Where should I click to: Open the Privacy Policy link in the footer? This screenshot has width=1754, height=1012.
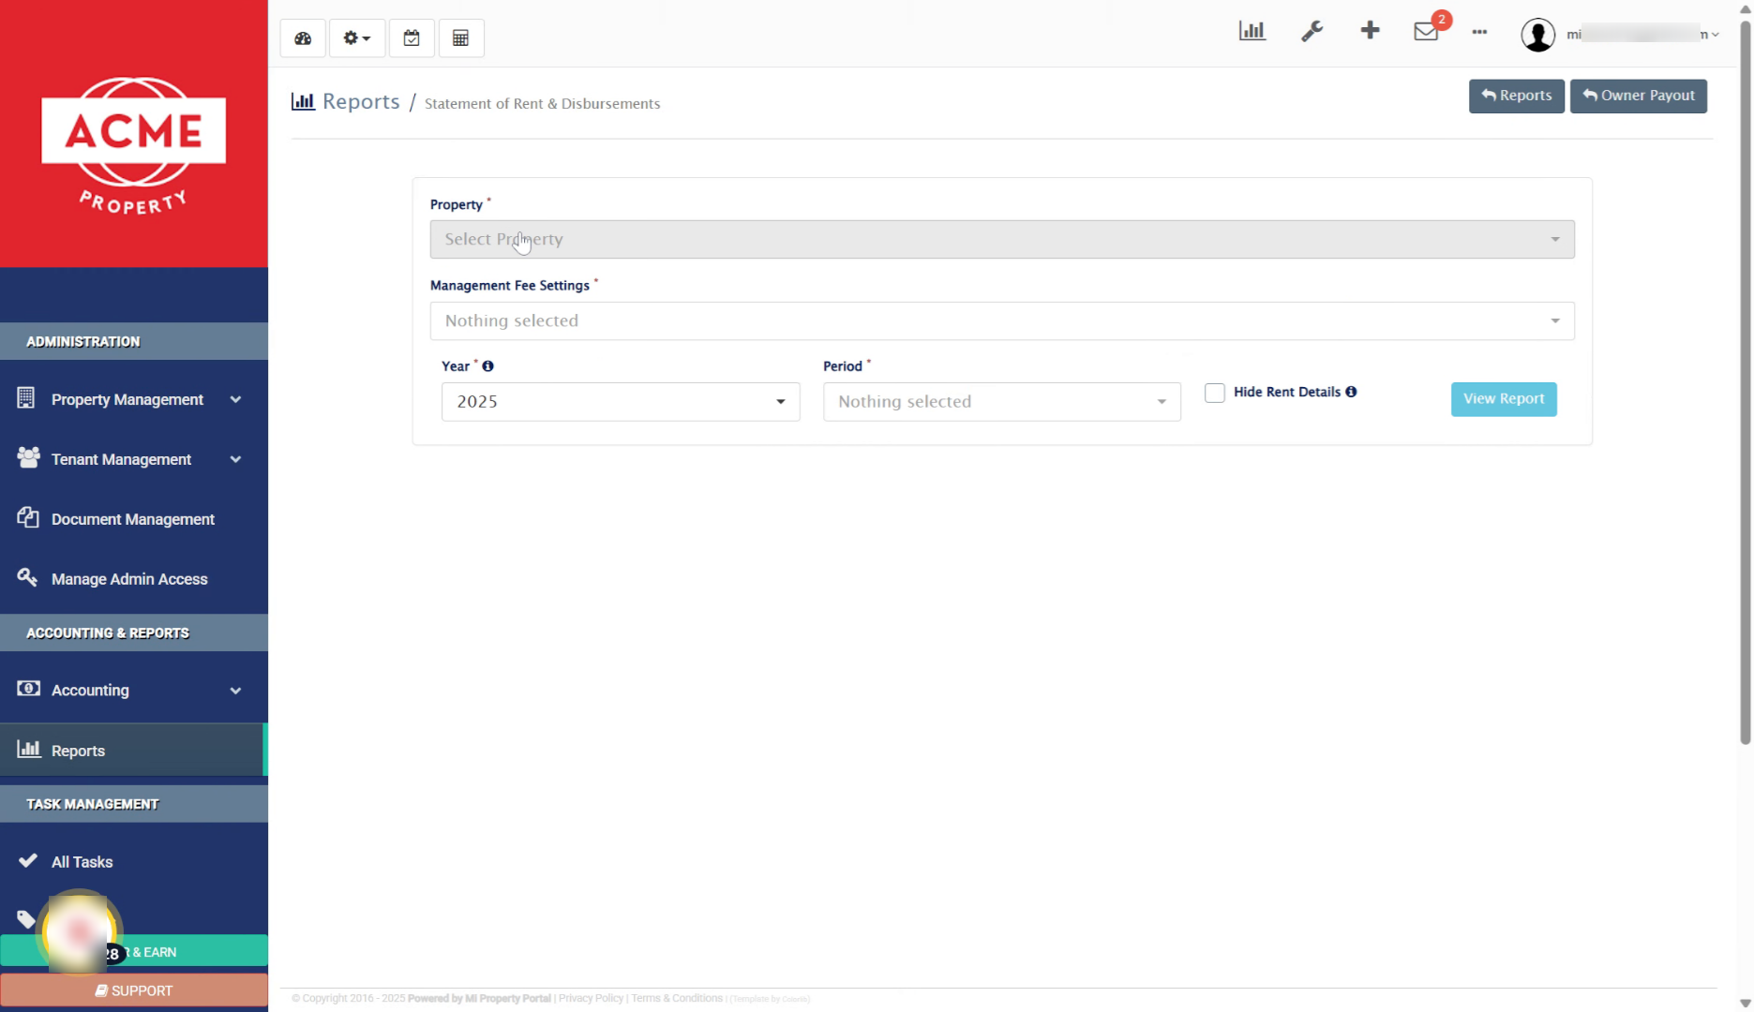click(590, 998)
